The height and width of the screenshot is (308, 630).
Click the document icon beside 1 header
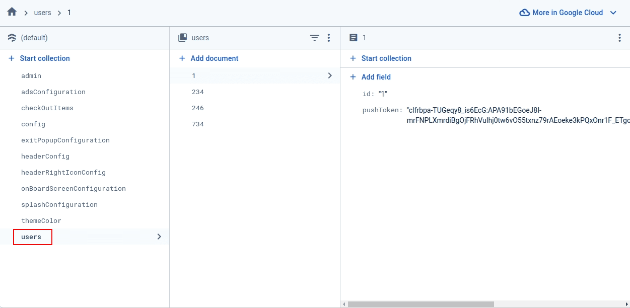354,38
